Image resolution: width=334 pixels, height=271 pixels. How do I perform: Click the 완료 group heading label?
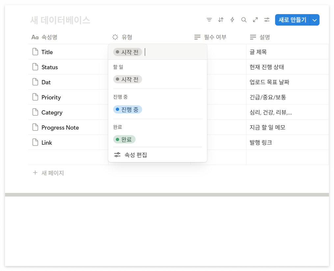coord(117,127)
